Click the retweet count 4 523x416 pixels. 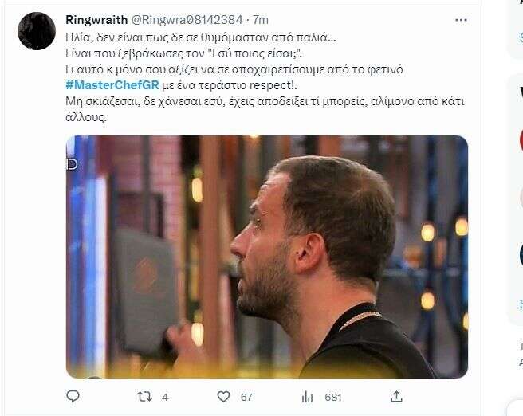click(165, 397)
